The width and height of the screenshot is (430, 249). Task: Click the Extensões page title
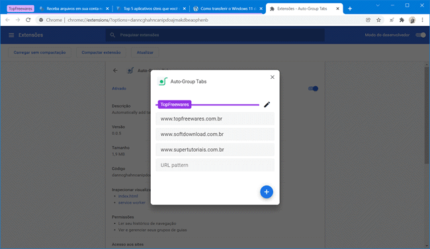point(30,35)
